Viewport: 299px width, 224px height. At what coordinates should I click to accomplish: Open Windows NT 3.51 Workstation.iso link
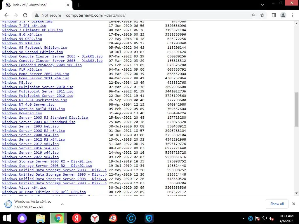point(35,100)
